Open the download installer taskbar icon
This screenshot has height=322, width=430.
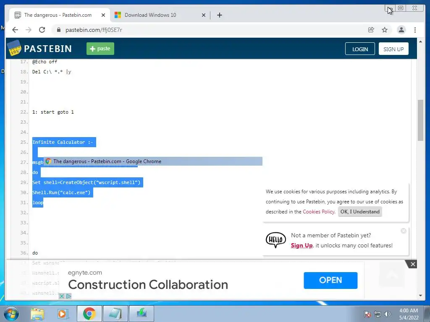tap(142, 314)
